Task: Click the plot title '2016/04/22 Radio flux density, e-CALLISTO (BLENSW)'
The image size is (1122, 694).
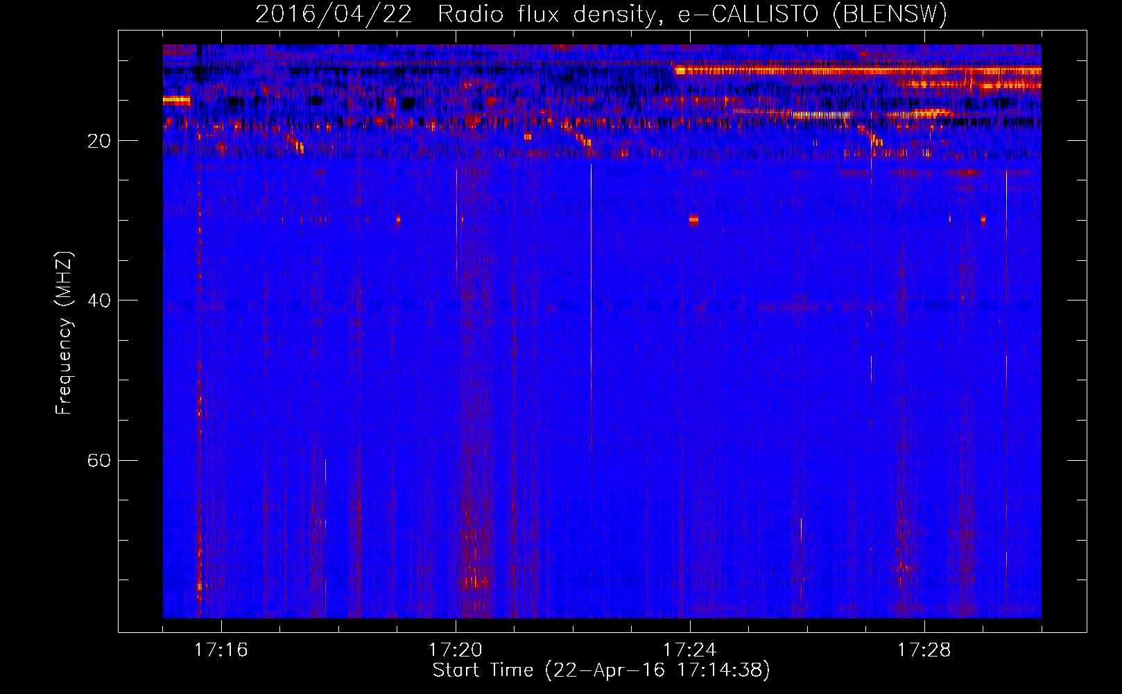Action: (601, 14)
